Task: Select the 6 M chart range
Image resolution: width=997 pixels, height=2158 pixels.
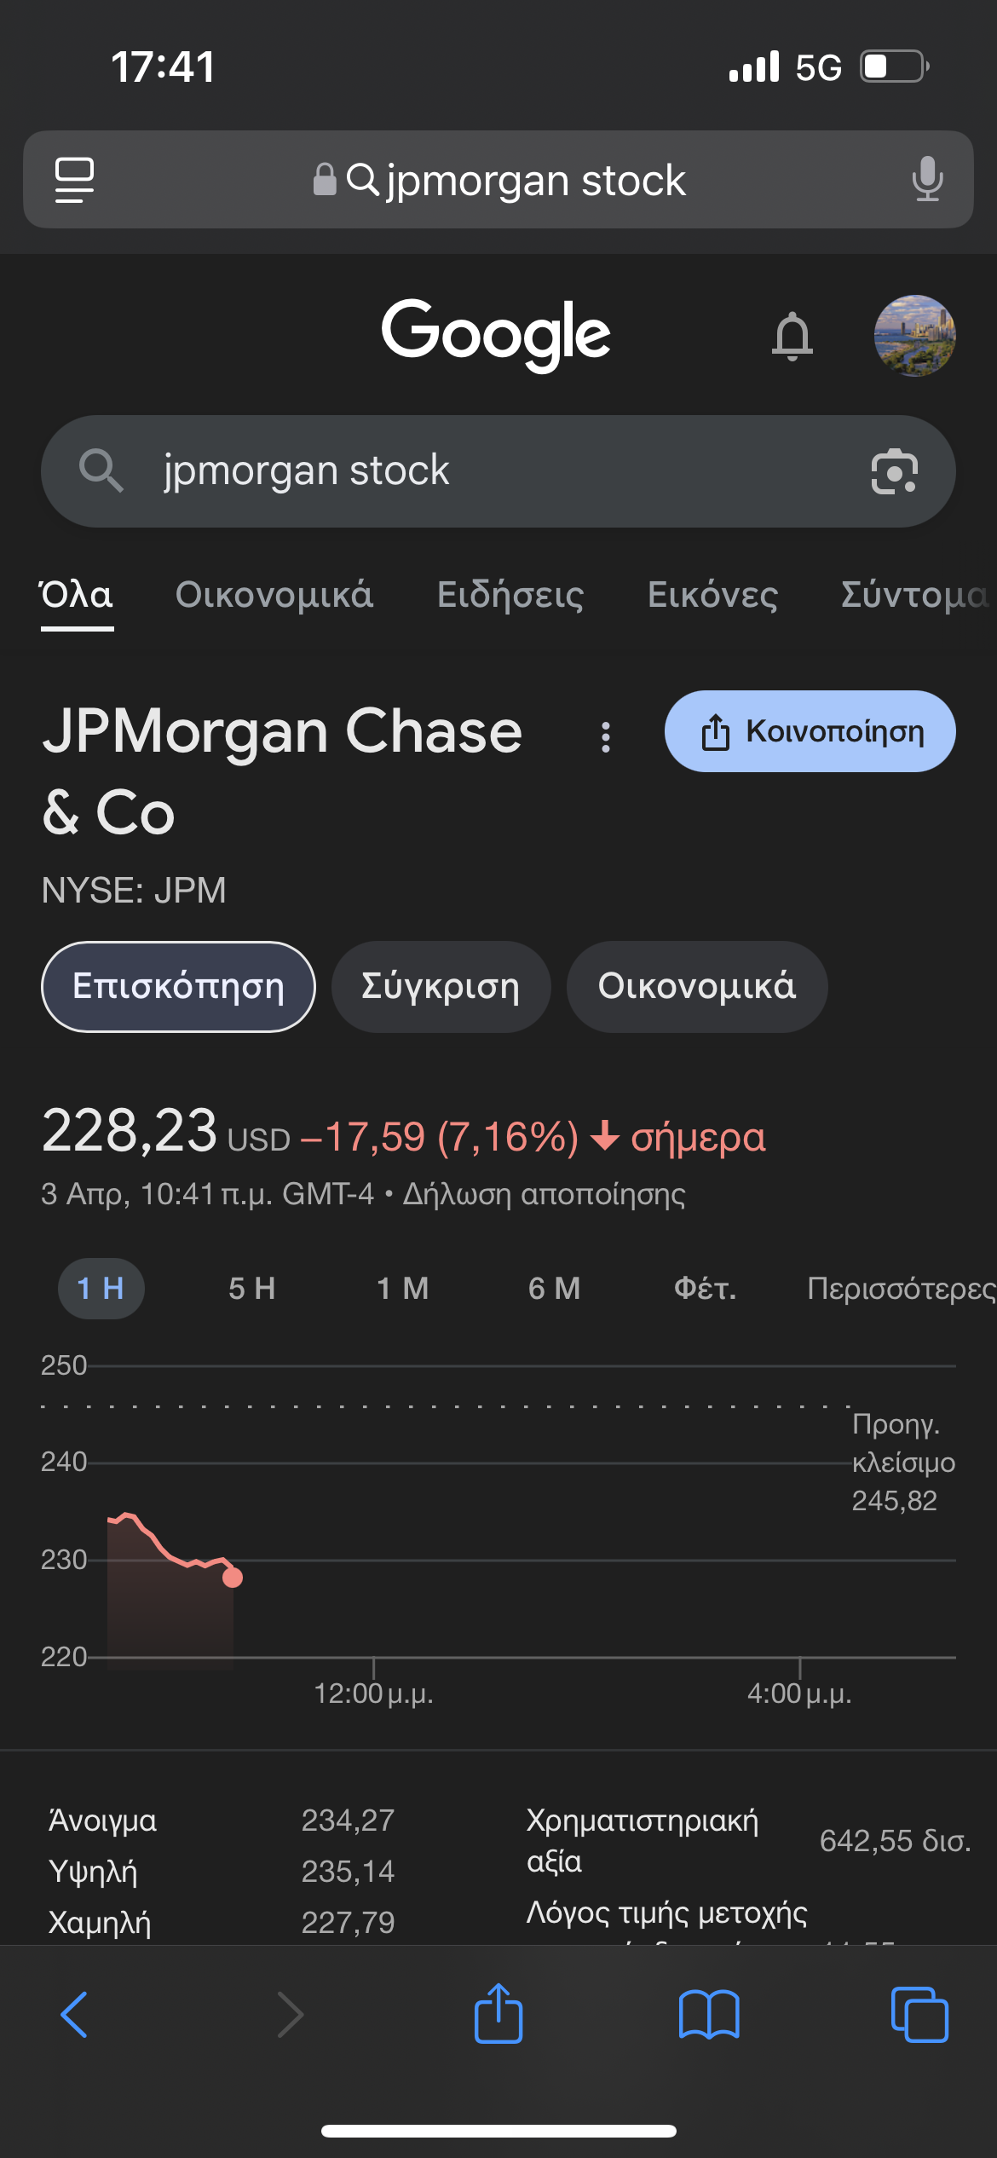Action: click(x=554, y=1289)
